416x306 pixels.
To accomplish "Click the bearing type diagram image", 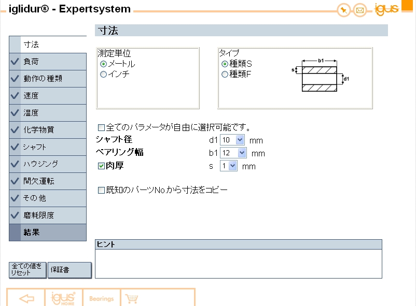I will click(x=320, y=75).
